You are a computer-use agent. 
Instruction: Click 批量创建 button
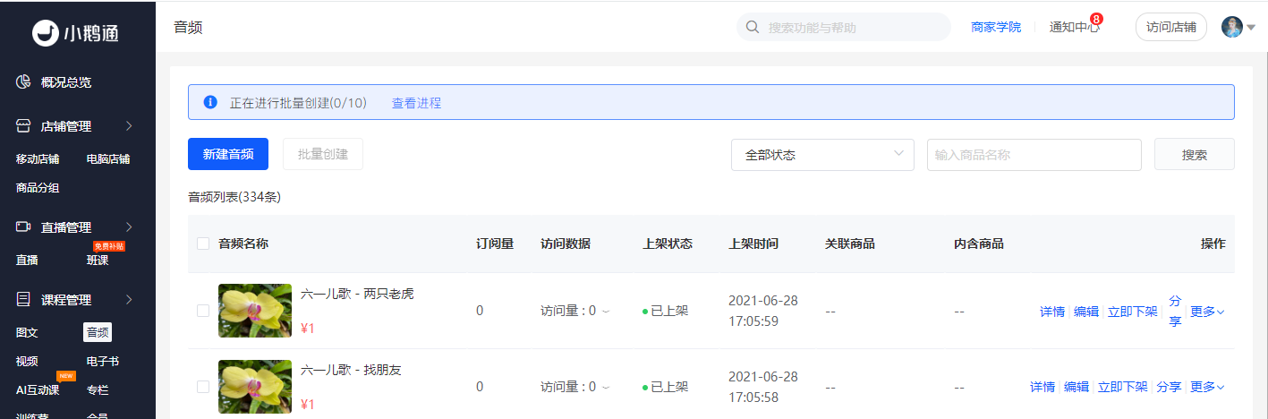[x=323, y=154]
